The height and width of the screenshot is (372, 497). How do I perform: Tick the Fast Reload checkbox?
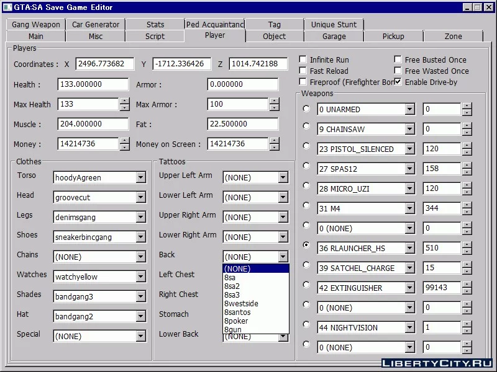point(303,71)
